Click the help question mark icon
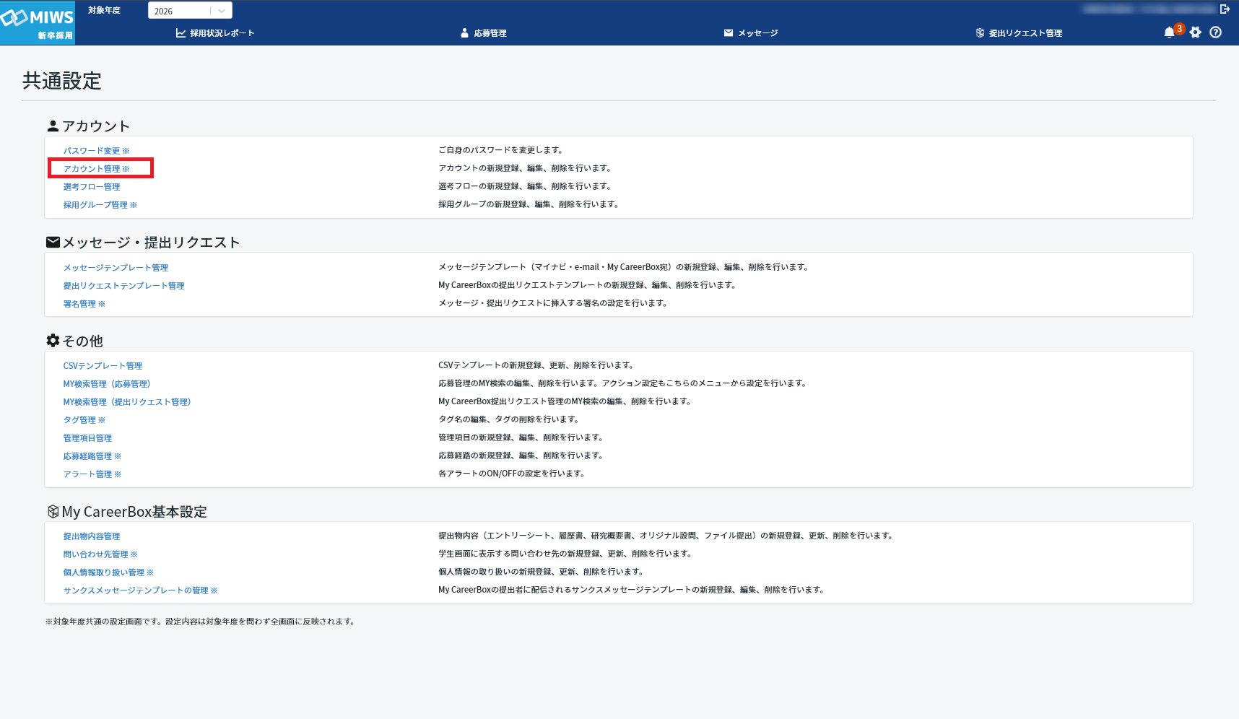 click(x=1216, y=32)
